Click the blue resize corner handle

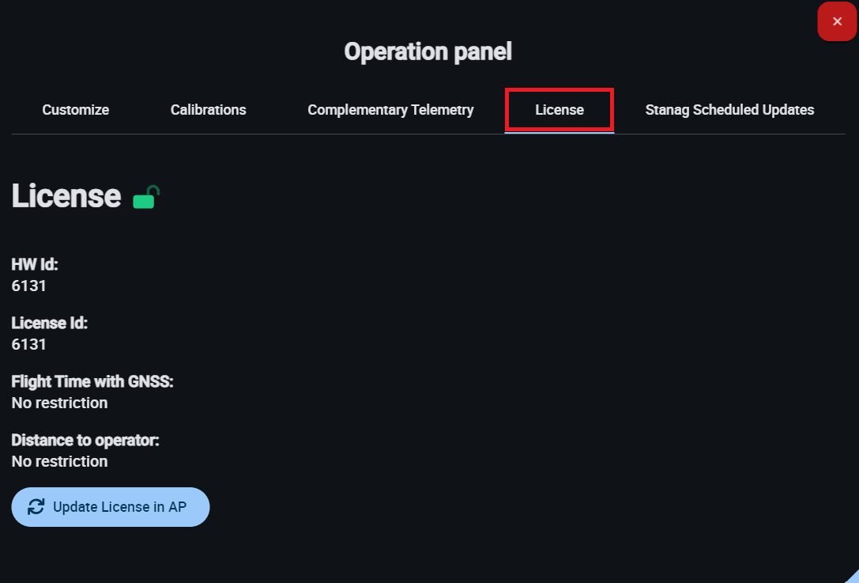click(x=852, y=577)
